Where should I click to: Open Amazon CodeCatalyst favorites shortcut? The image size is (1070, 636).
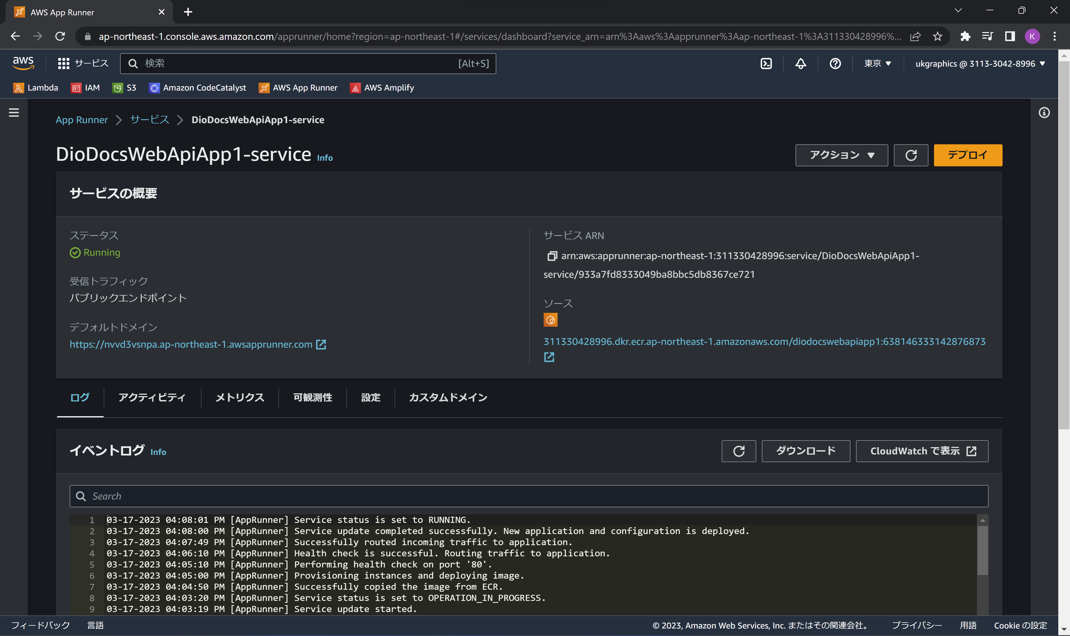click(x=198, y=88)
